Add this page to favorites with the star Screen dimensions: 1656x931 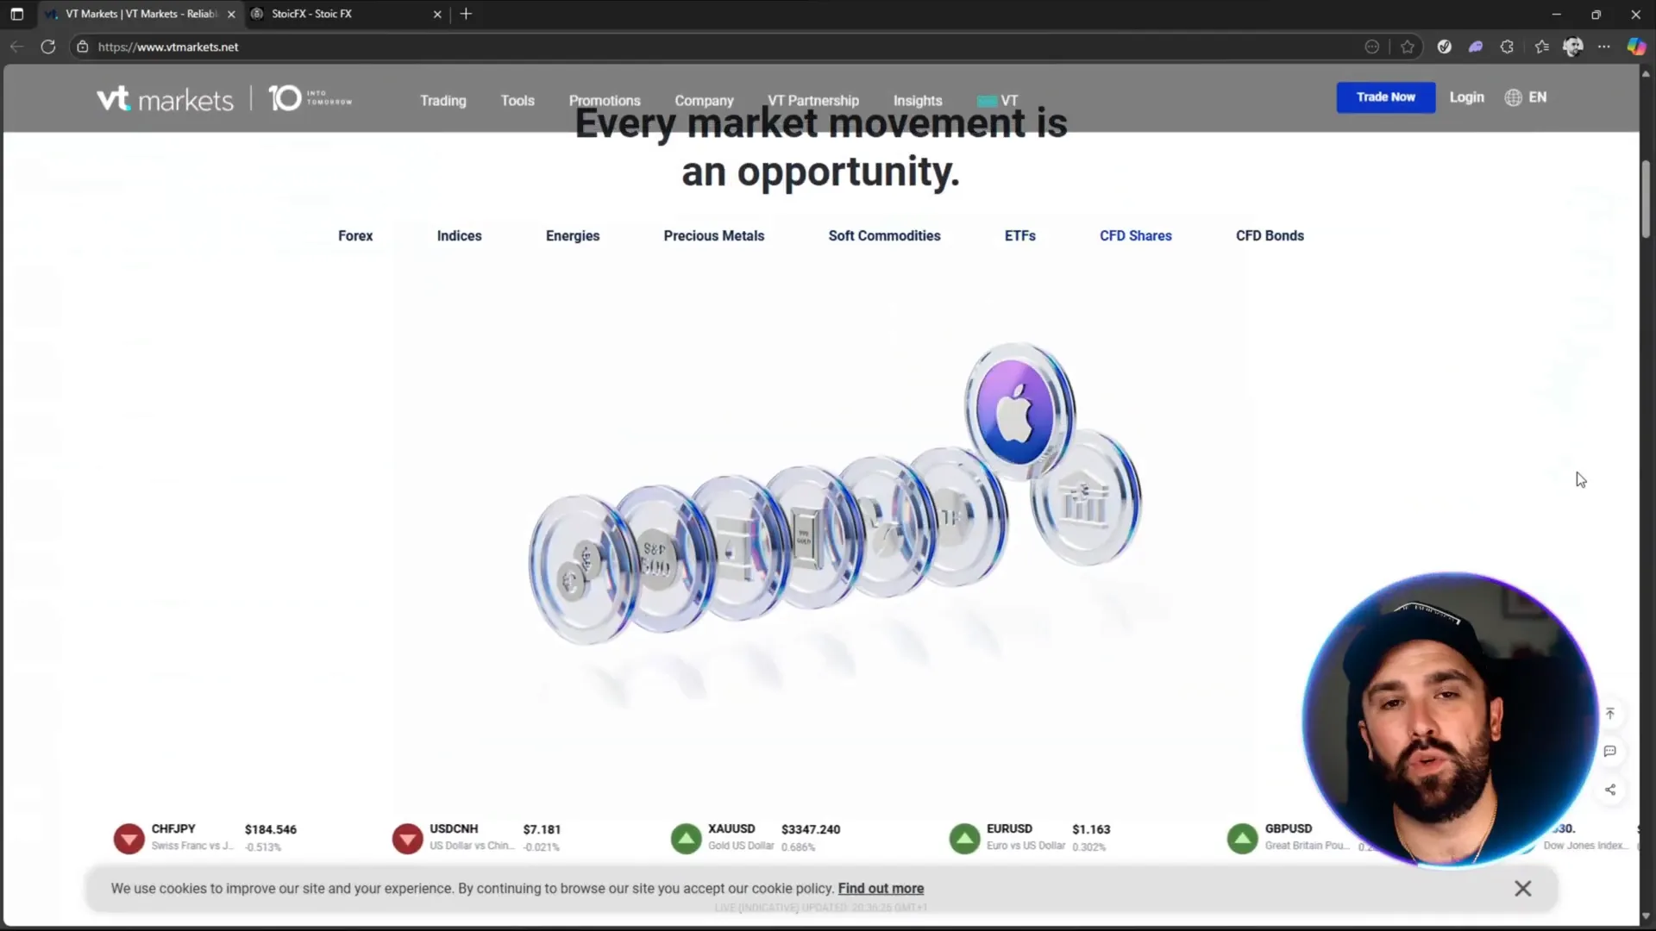pos(1408,47)
